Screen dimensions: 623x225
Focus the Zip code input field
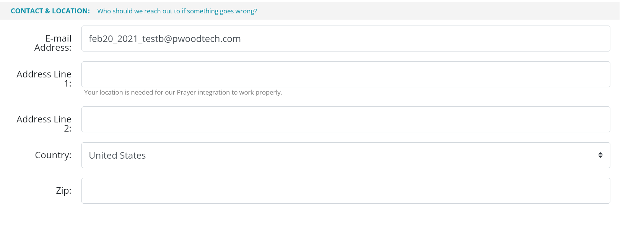(x=345, y=191)
